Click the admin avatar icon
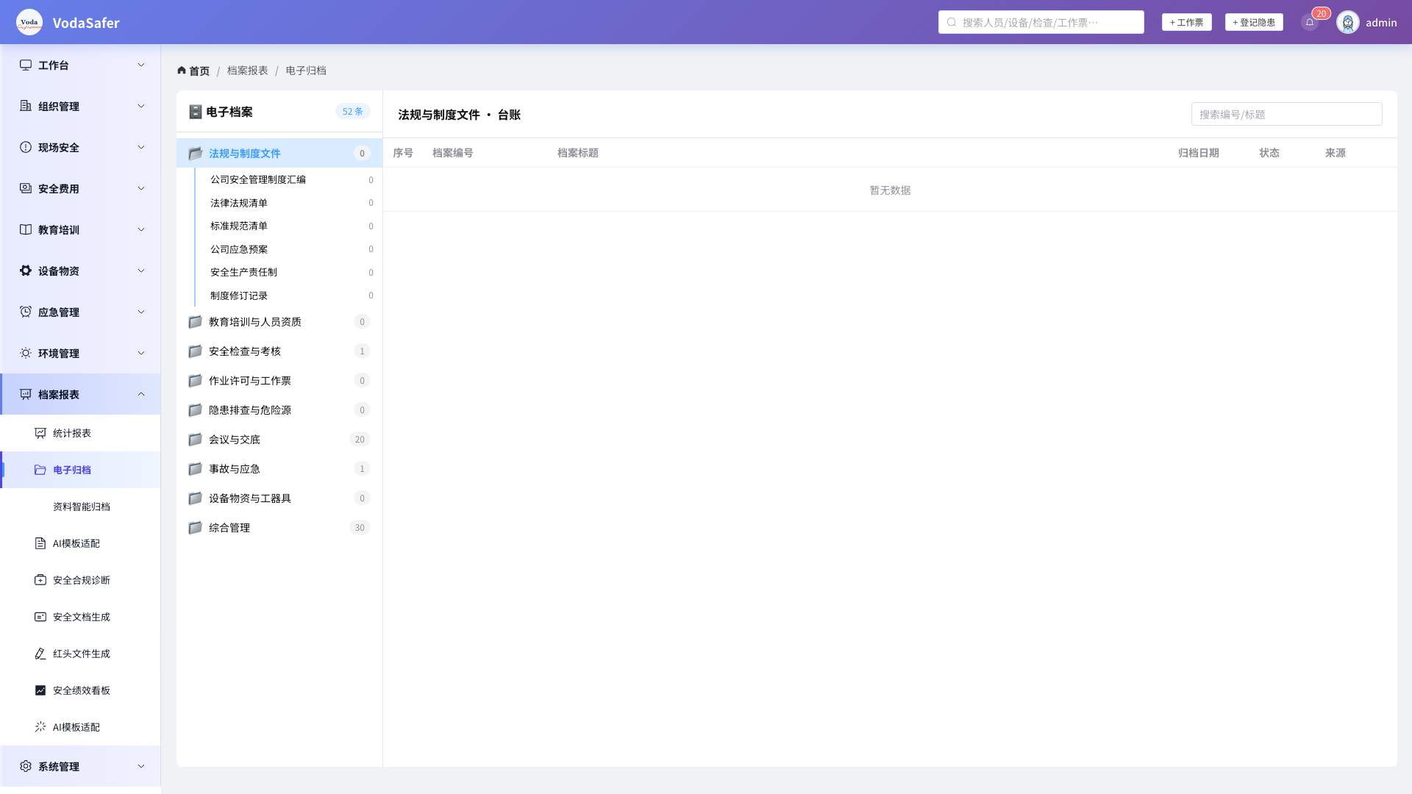The height and width of the screenshot is (794, 1412). 1348,22
